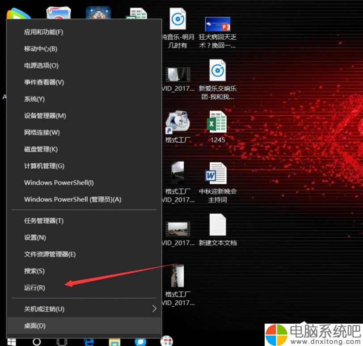Open the round red-white taskbar app
The height and width of the screenshot is (346, 363).
[167, 341]
